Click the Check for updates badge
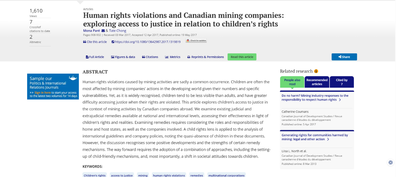396x177 pixels. (196, 40)
